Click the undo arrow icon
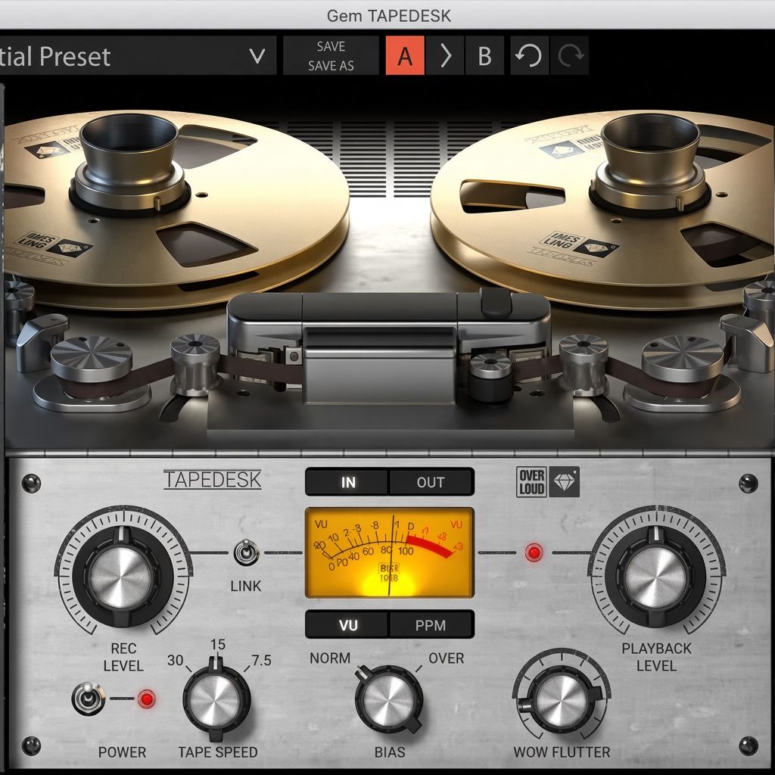The height and width of the screenshot is (775, 775). (529, 55)
